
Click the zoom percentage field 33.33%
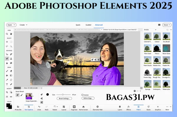point(17,88)
